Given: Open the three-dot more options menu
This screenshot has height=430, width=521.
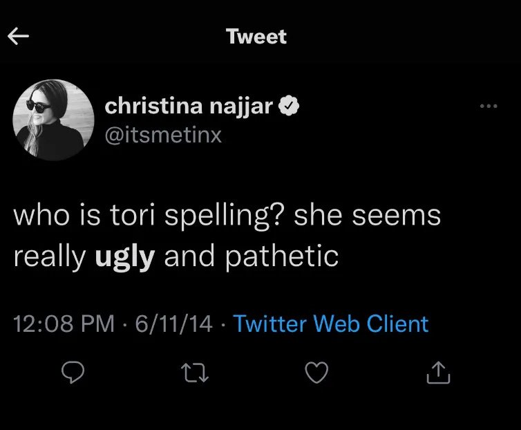Looking at the screenshot, I should [488, 106].
